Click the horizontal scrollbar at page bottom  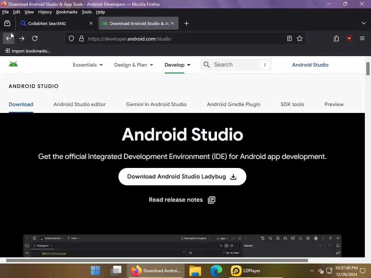(x=157, y=260)
